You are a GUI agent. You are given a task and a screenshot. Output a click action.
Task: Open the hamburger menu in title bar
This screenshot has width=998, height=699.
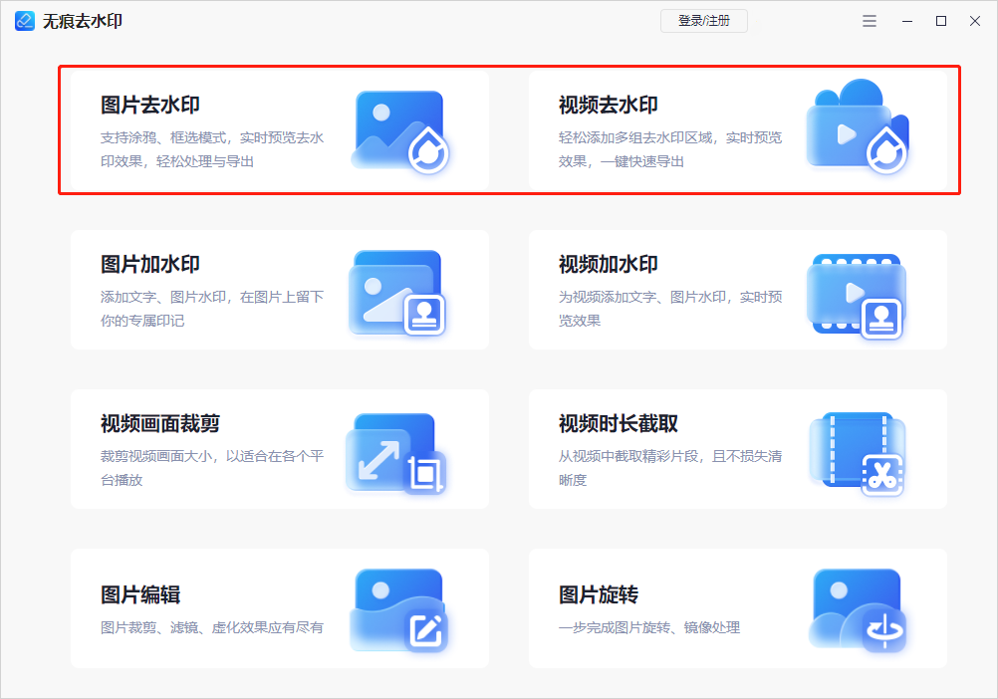click(870, 21)
